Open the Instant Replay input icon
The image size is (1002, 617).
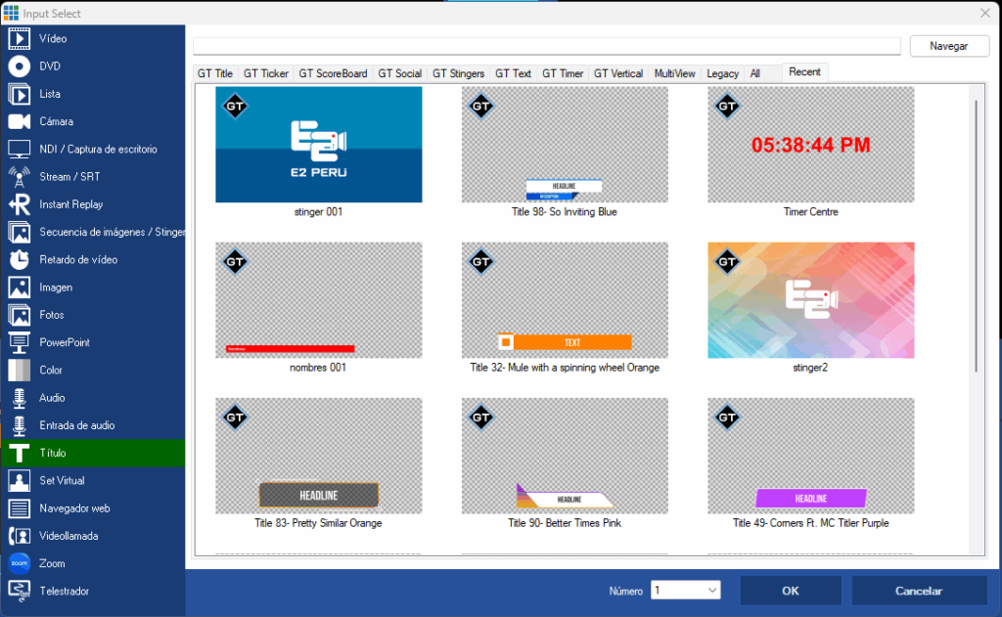[x=20, y=204]
